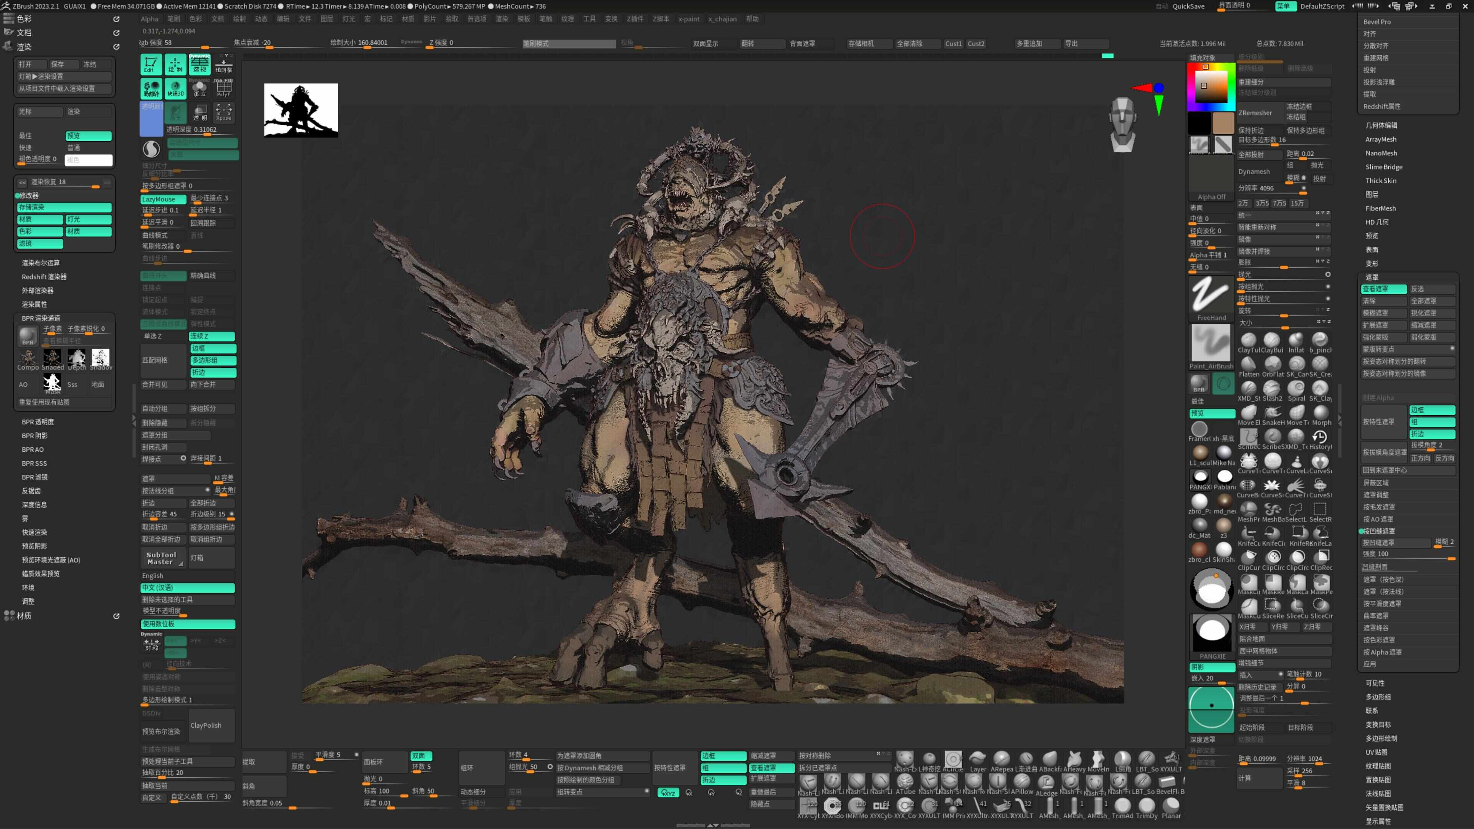Open the Z插件 menu
This screenshot has width=1474, height=829.
coord(635,19)
